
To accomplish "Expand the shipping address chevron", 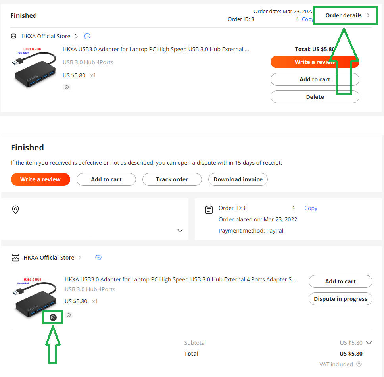I will tap(180, 230).
